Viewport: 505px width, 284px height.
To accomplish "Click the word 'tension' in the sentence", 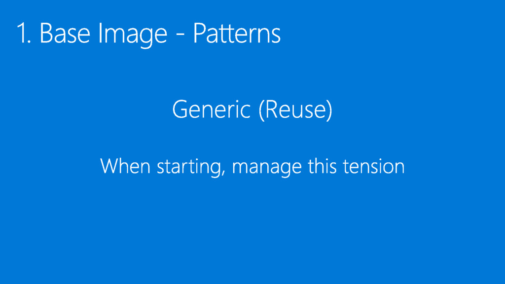I will [x=374, y=167].
